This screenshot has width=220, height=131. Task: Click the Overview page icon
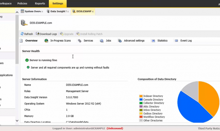click(x=21, y=41)
